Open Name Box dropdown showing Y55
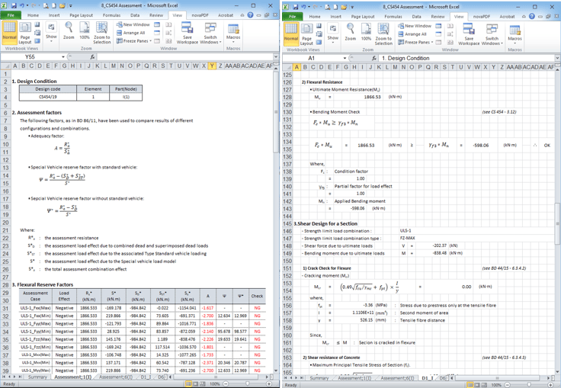The image size is (561, 388). point(63,57)
